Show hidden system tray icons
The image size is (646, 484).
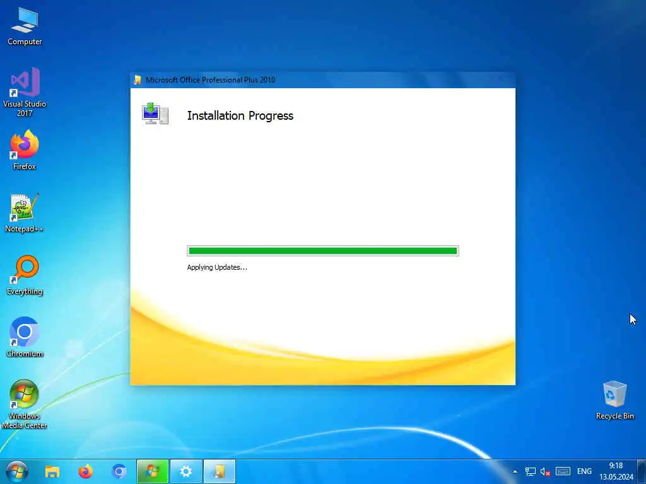(x=515, y=471)
